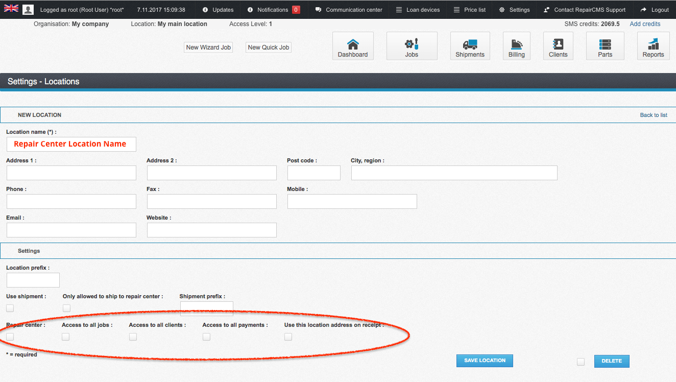
Task: Click New Wizard Job button
Action: (208, 47)
